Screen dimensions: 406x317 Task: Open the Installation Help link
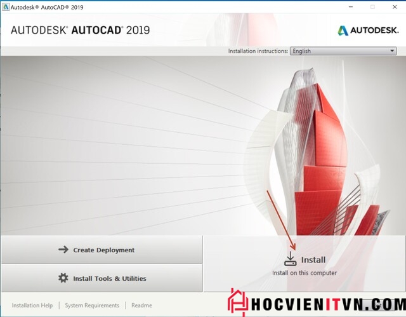pos(32,306)
